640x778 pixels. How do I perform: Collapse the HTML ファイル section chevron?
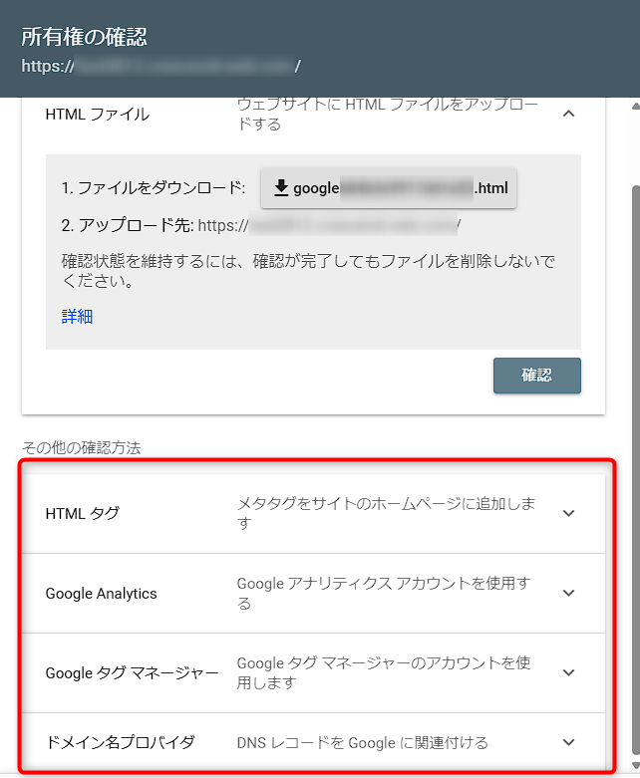tap(568, 114)
